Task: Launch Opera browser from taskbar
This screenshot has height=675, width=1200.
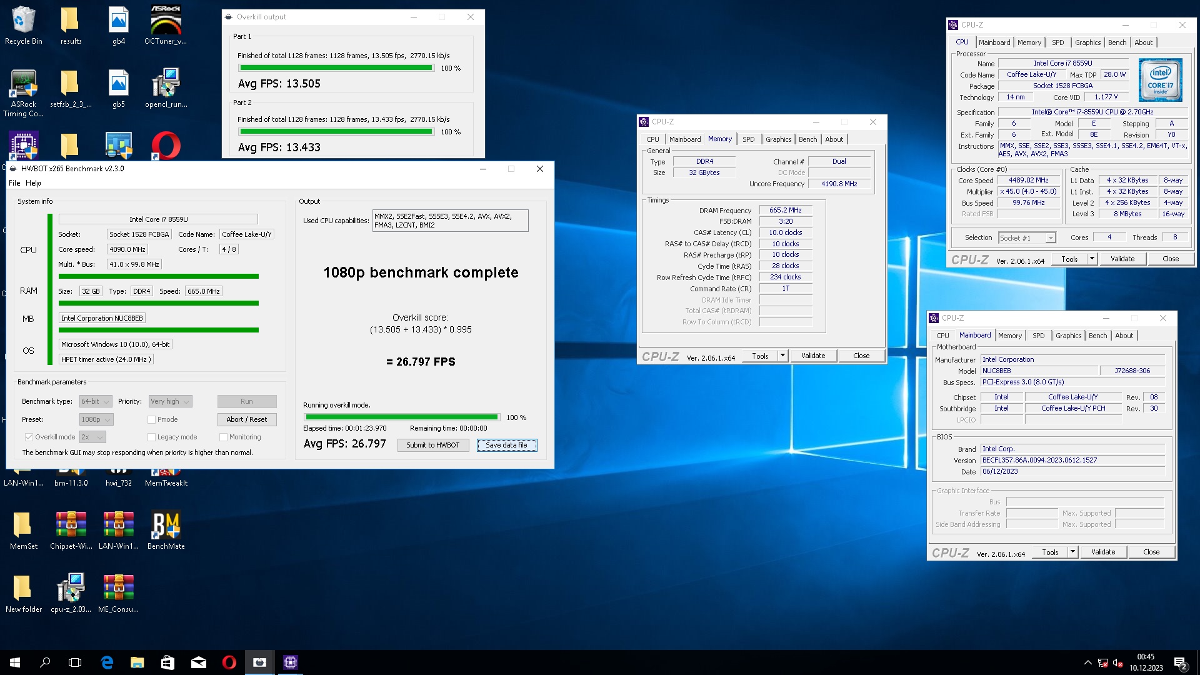Action: (x=229, y=662)
